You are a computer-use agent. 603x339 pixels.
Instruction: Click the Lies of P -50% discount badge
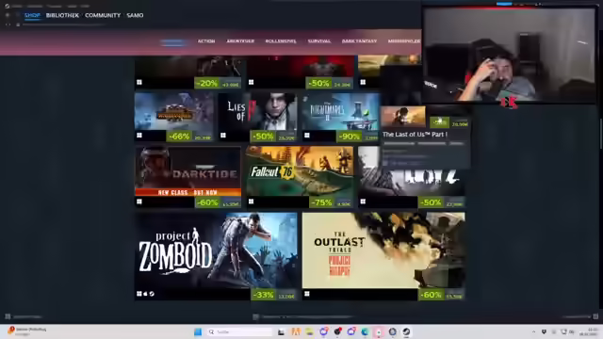tap(263, 137)
